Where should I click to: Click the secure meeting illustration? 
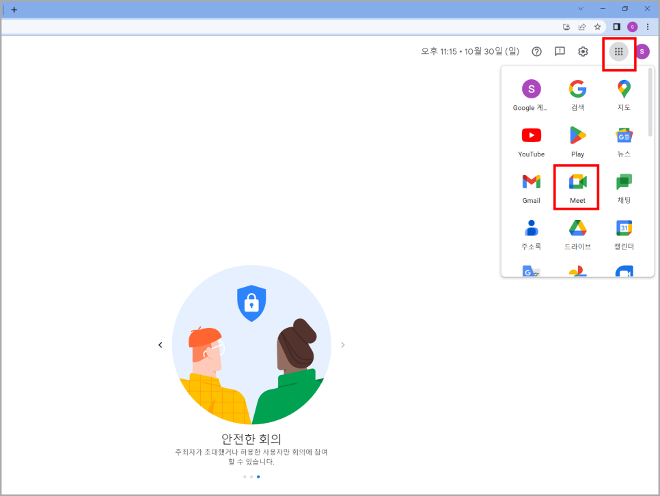click(251, 344)
